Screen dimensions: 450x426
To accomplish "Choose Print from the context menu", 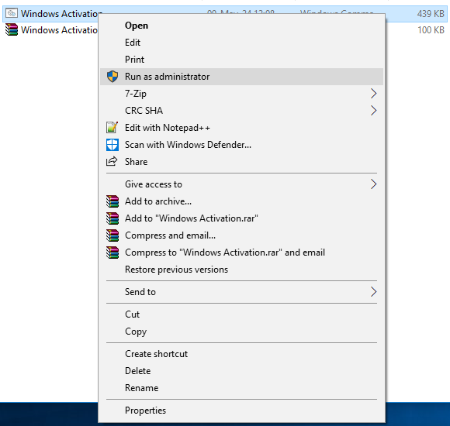I will 241,60.
